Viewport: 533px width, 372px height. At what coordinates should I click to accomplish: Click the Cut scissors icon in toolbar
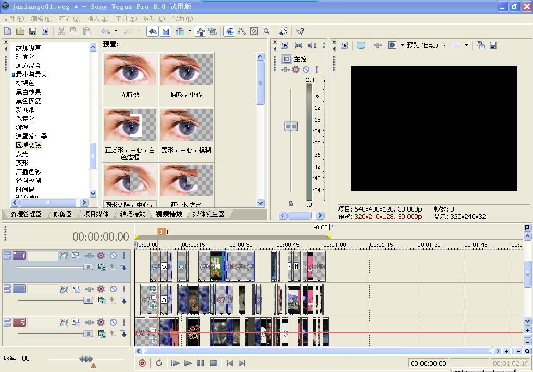point(61,32)
